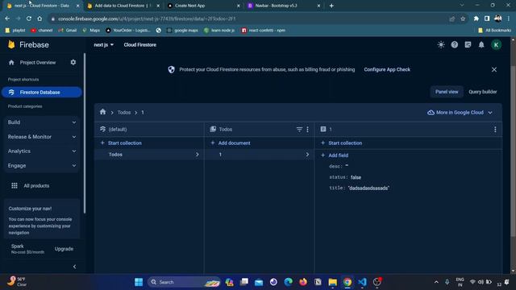Click the status field value false
516x290 pixels.
[356, 177]
